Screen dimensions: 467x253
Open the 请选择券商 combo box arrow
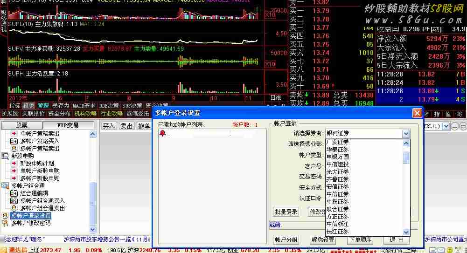coord(406,133)
